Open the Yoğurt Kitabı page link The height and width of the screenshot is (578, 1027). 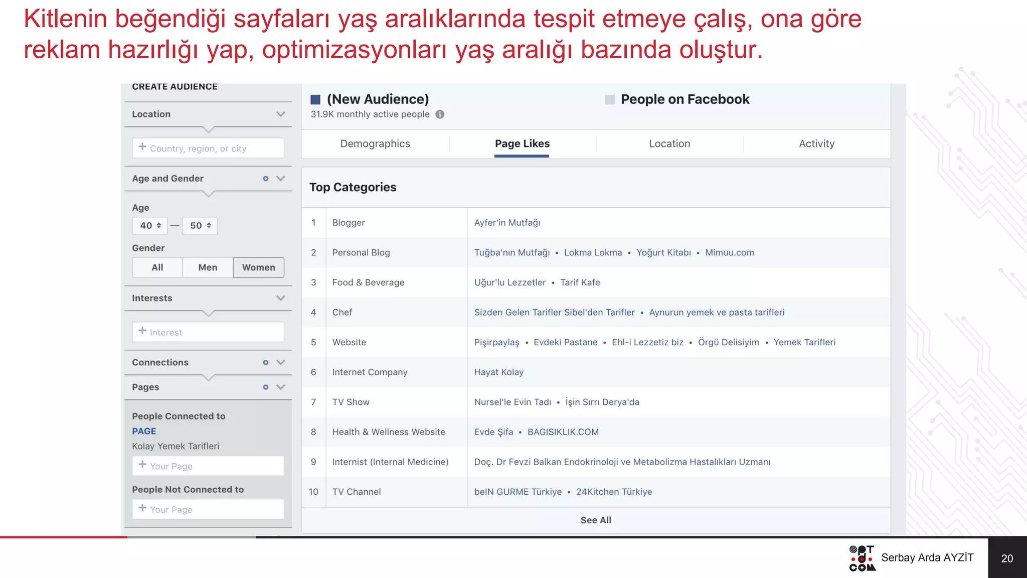[x=663, y=252]
